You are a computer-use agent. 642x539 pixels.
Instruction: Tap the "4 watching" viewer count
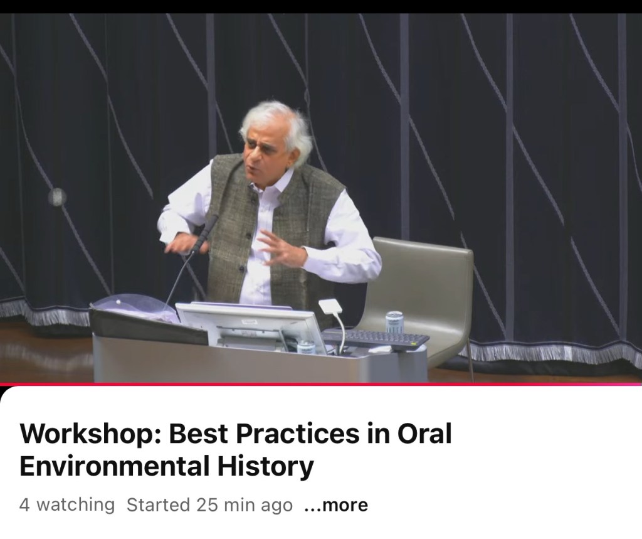tap(67, 505)
